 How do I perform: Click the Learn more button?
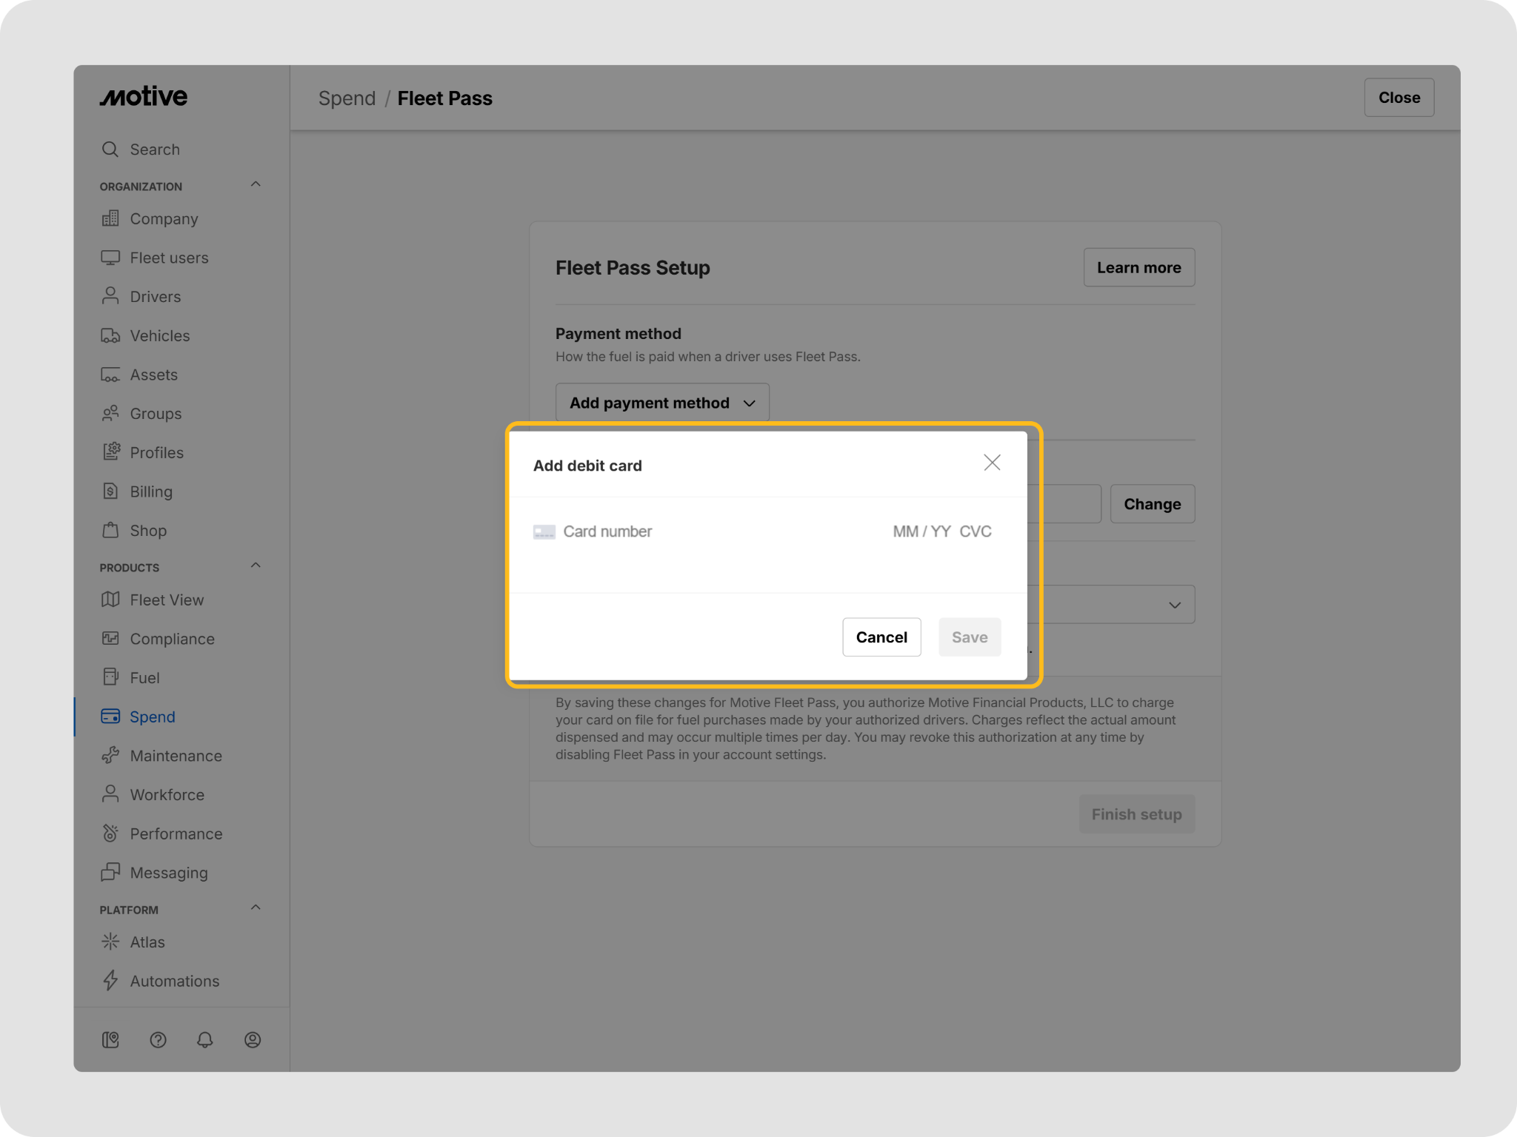[x=1138, y=267]
